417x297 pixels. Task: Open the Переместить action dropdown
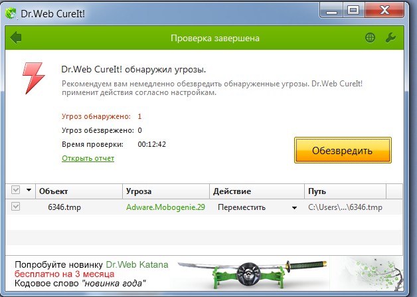294,207
